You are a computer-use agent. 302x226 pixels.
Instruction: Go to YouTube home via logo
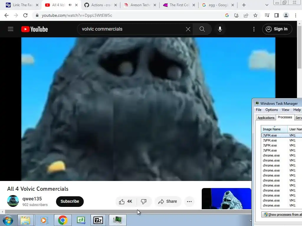(35, 29)
